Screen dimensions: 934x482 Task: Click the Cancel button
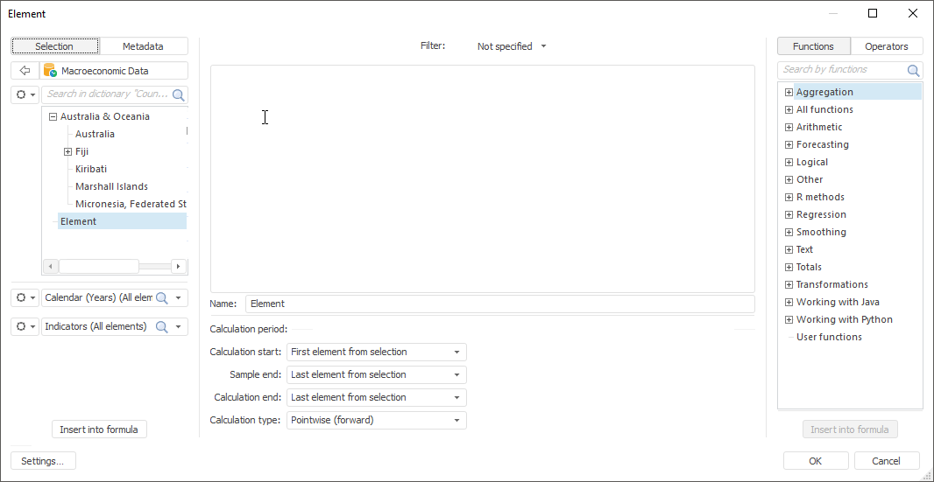click(887, 461)
